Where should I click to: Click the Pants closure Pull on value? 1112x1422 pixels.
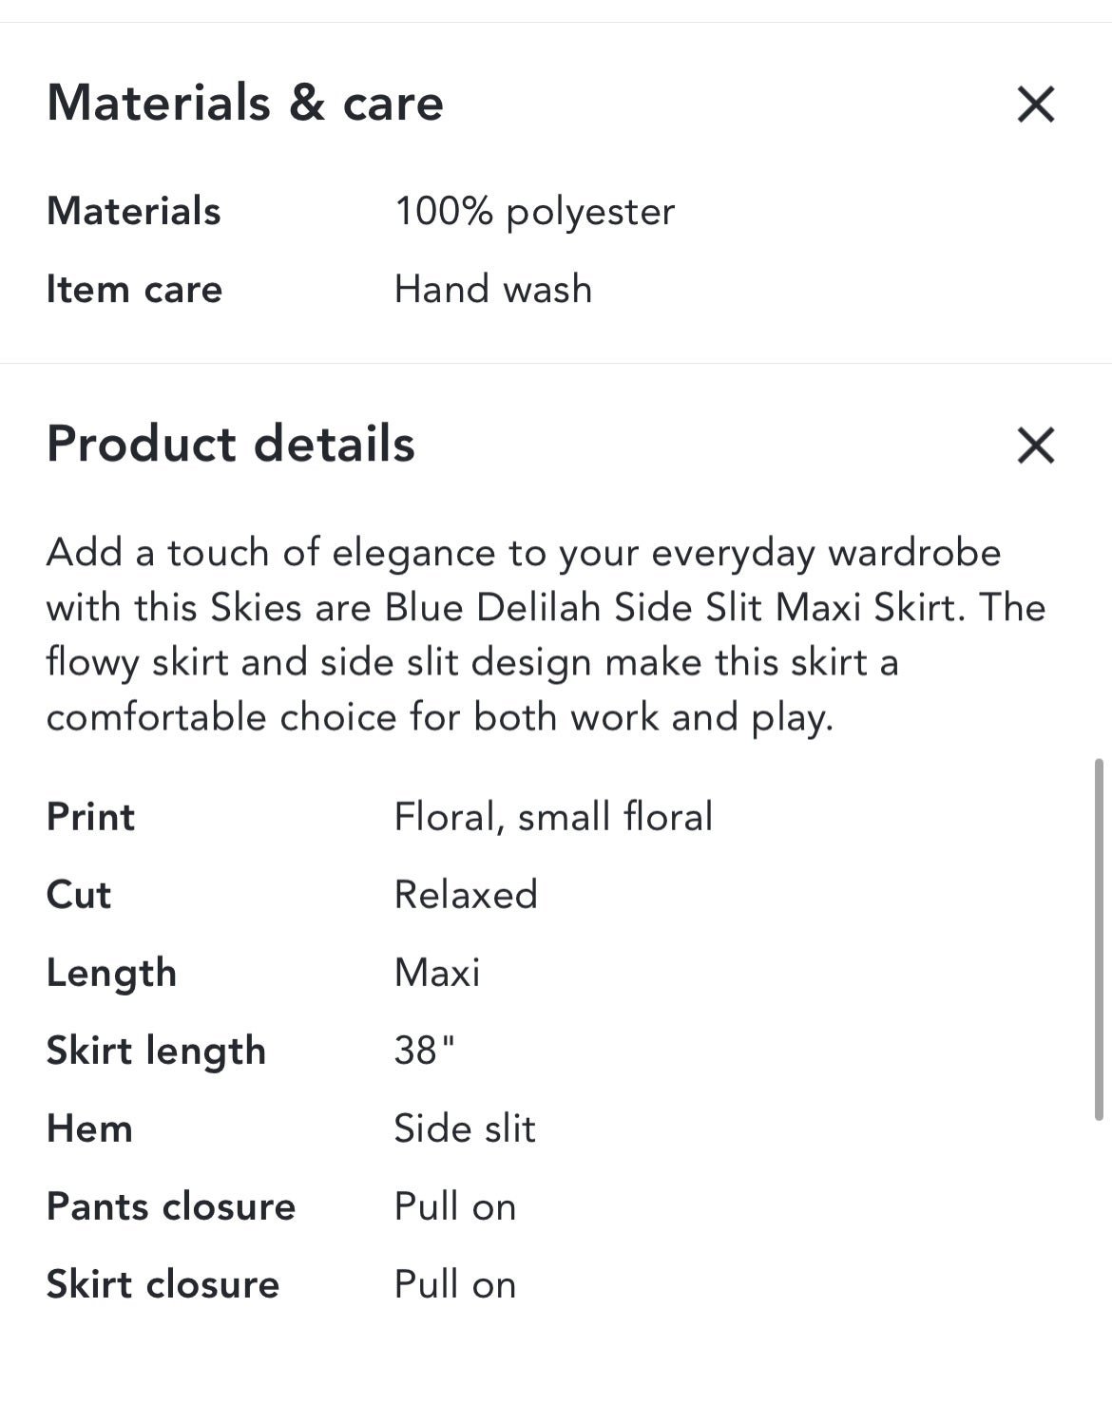(x=455, y=1206)
